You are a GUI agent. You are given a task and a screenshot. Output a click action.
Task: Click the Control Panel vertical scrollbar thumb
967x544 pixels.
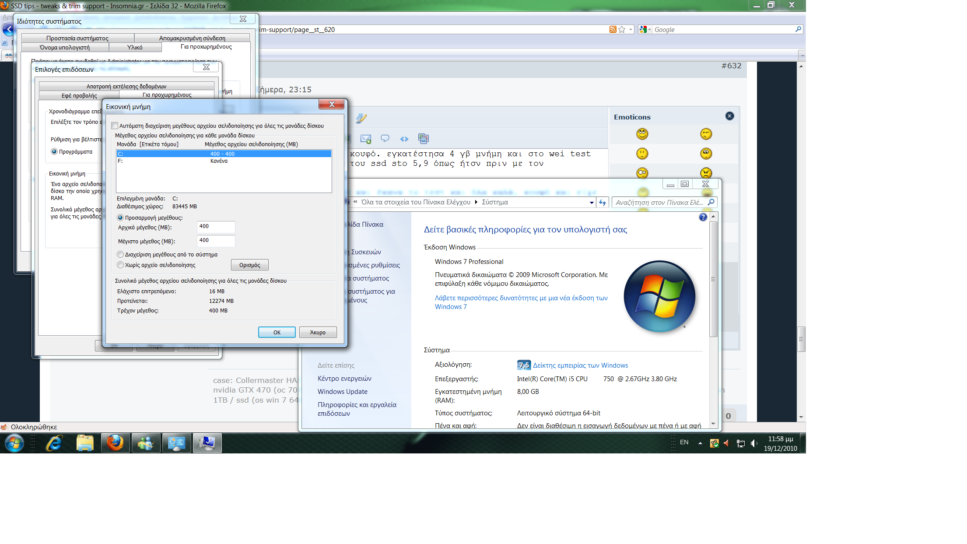(713, 279)
